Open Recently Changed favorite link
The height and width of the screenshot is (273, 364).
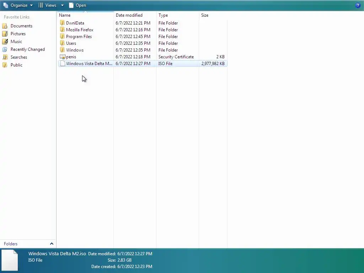(28, 49)
